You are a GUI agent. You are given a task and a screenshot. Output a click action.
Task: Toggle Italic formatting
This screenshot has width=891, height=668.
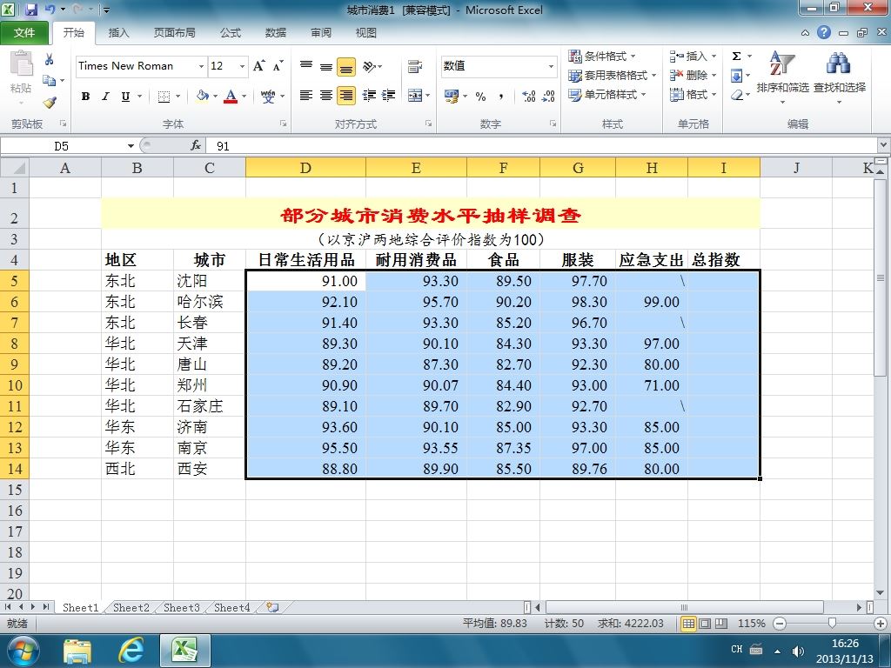[105, 97]
